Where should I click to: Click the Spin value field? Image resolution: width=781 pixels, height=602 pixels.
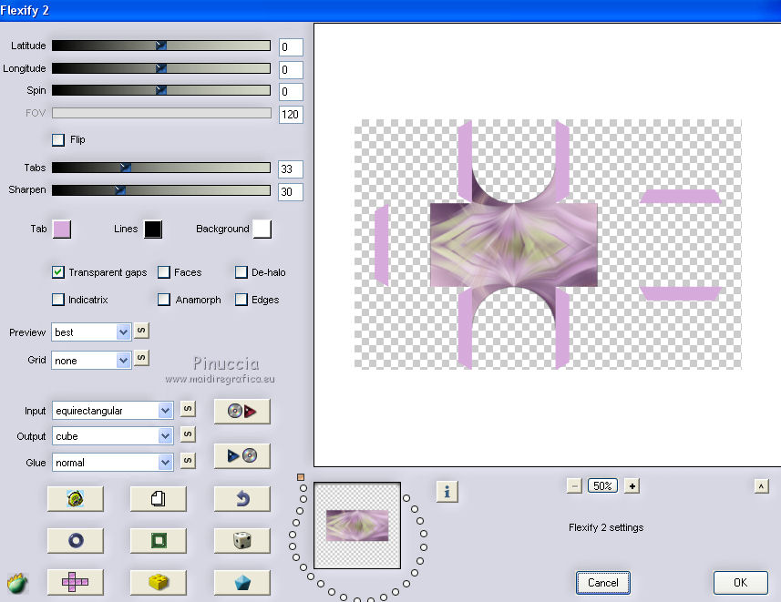pos(291,92)
